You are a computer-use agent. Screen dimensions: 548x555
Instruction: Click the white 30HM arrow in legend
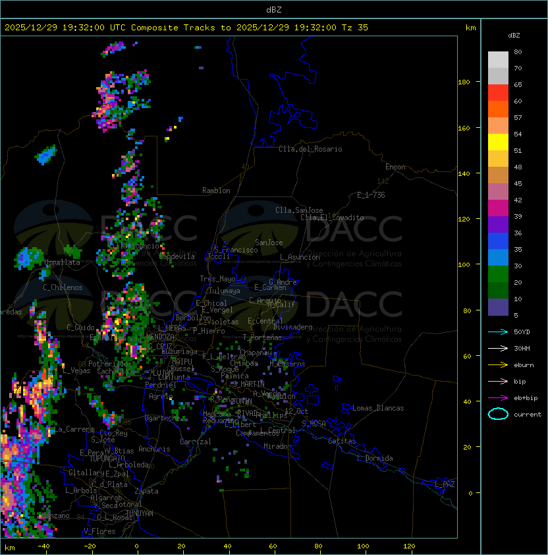point(498,348)
